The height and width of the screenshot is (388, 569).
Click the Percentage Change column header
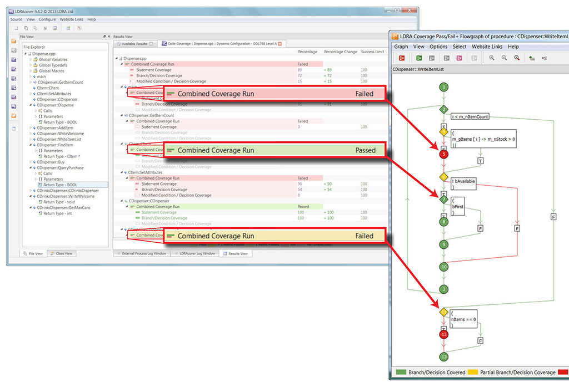coord(341,52)
